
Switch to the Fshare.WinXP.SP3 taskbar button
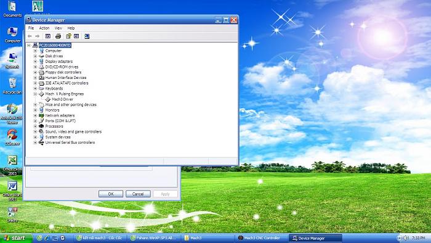tap(155, 238)
